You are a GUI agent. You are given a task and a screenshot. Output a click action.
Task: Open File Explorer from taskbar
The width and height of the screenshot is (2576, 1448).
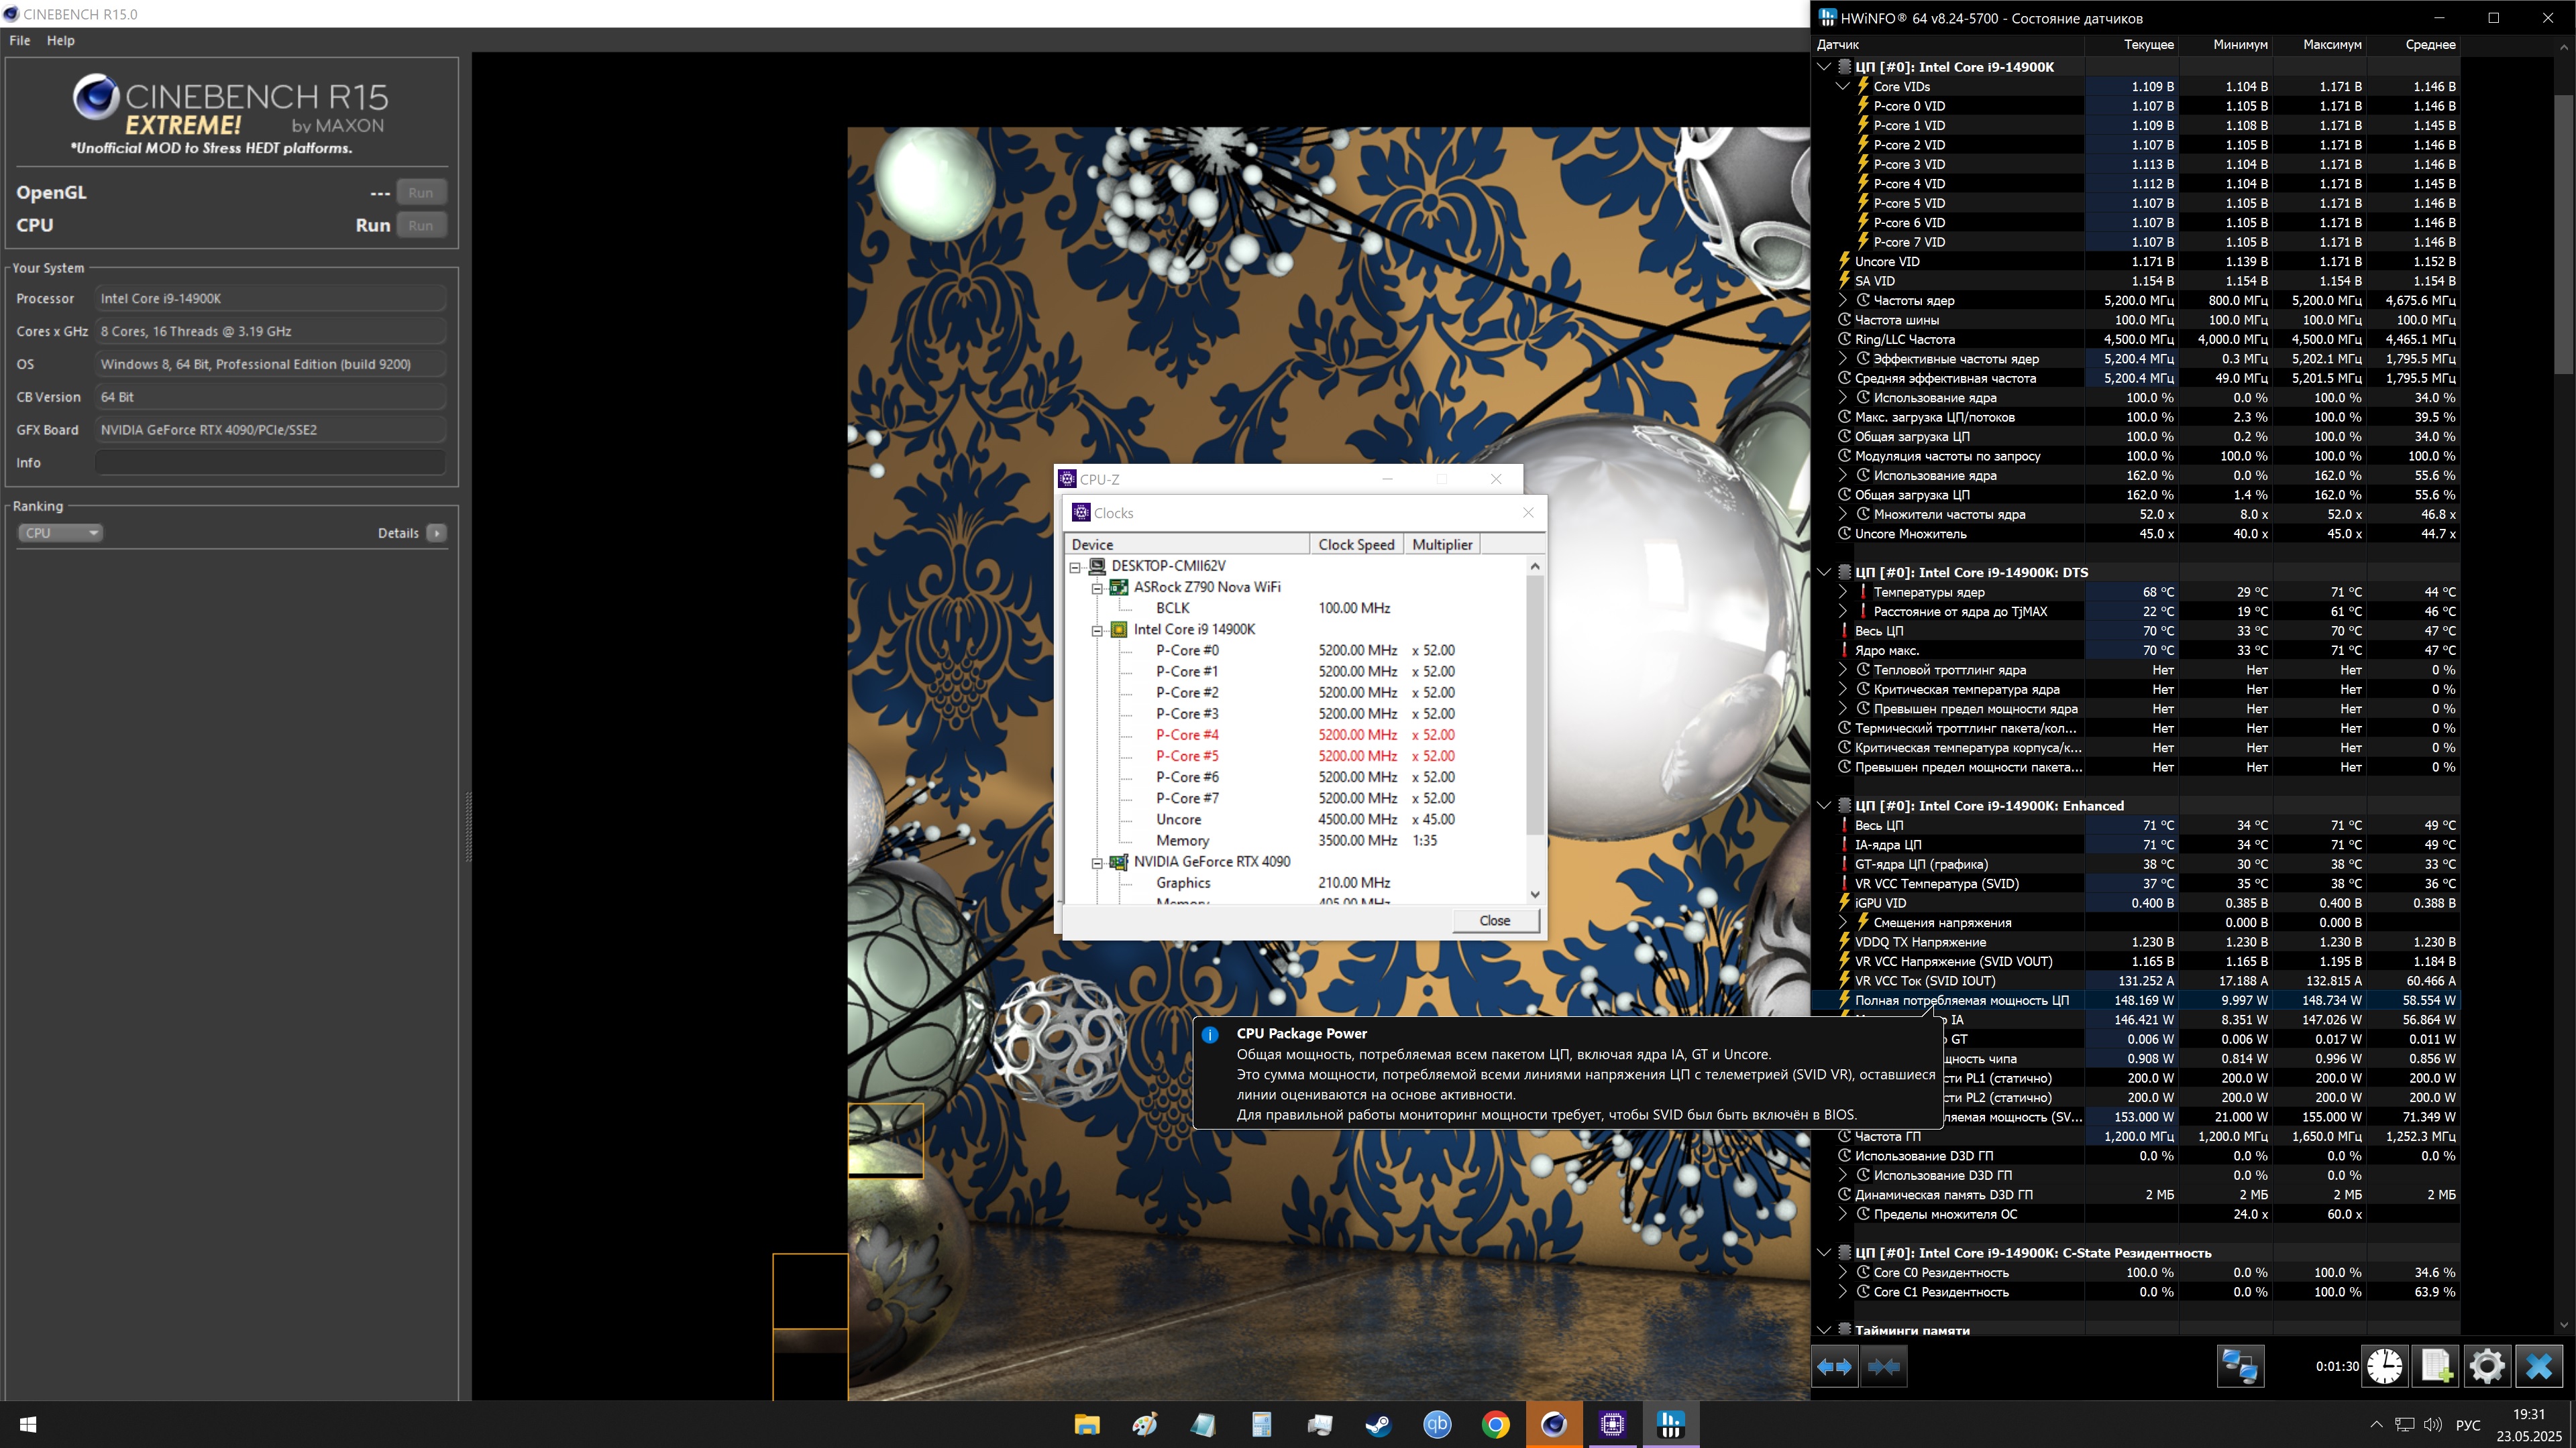[x=1086, y=1424]
